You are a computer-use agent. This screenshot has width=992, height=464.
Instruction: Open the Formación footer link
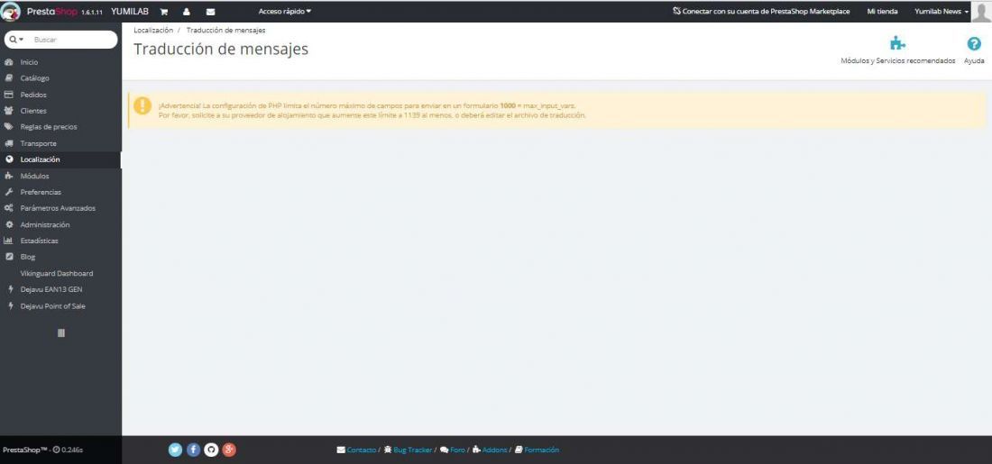[x=537, y=450]
